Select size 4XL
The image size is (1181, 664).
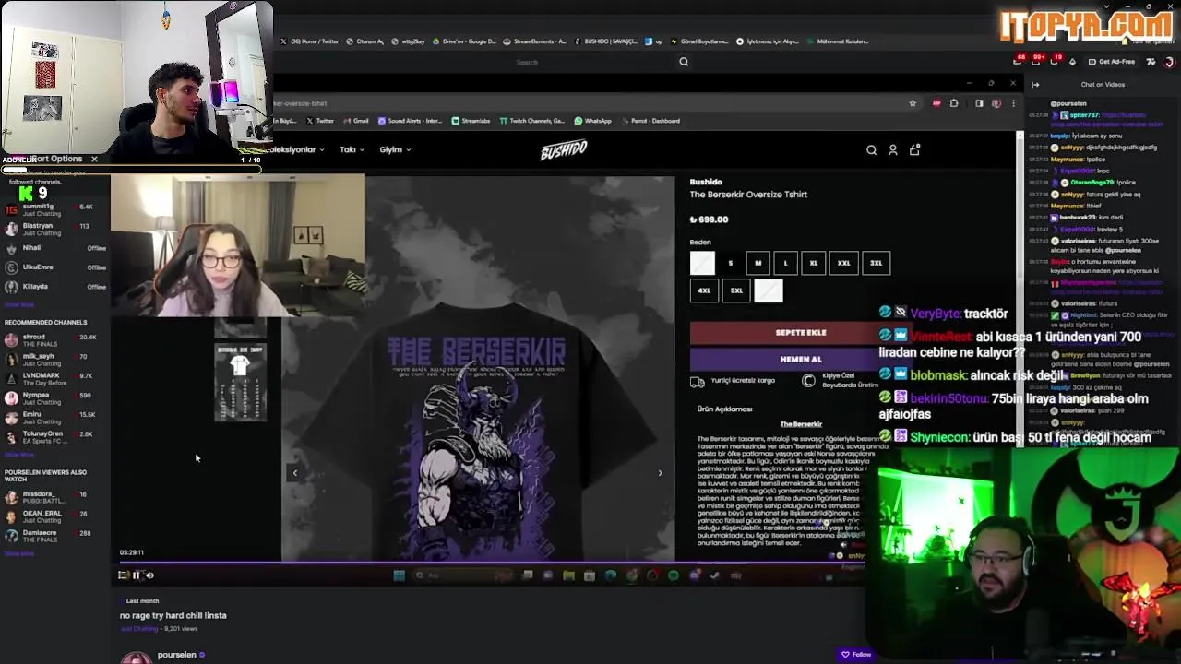tap(704, 290)
